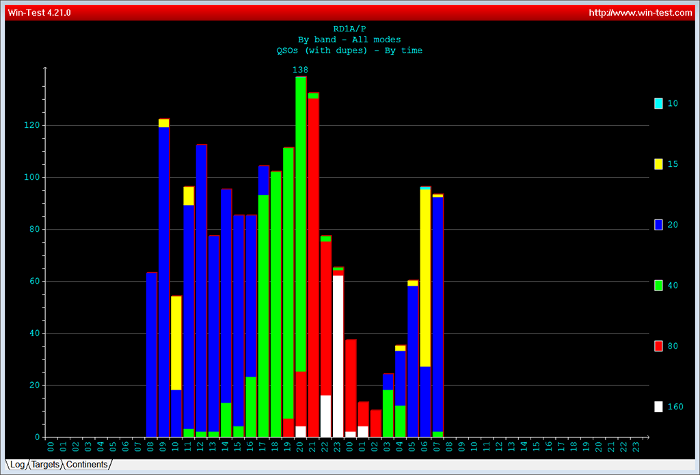
Task: Select the blue 20 band legend swatch
Action: pyautogui.click(x=658, y=225)
